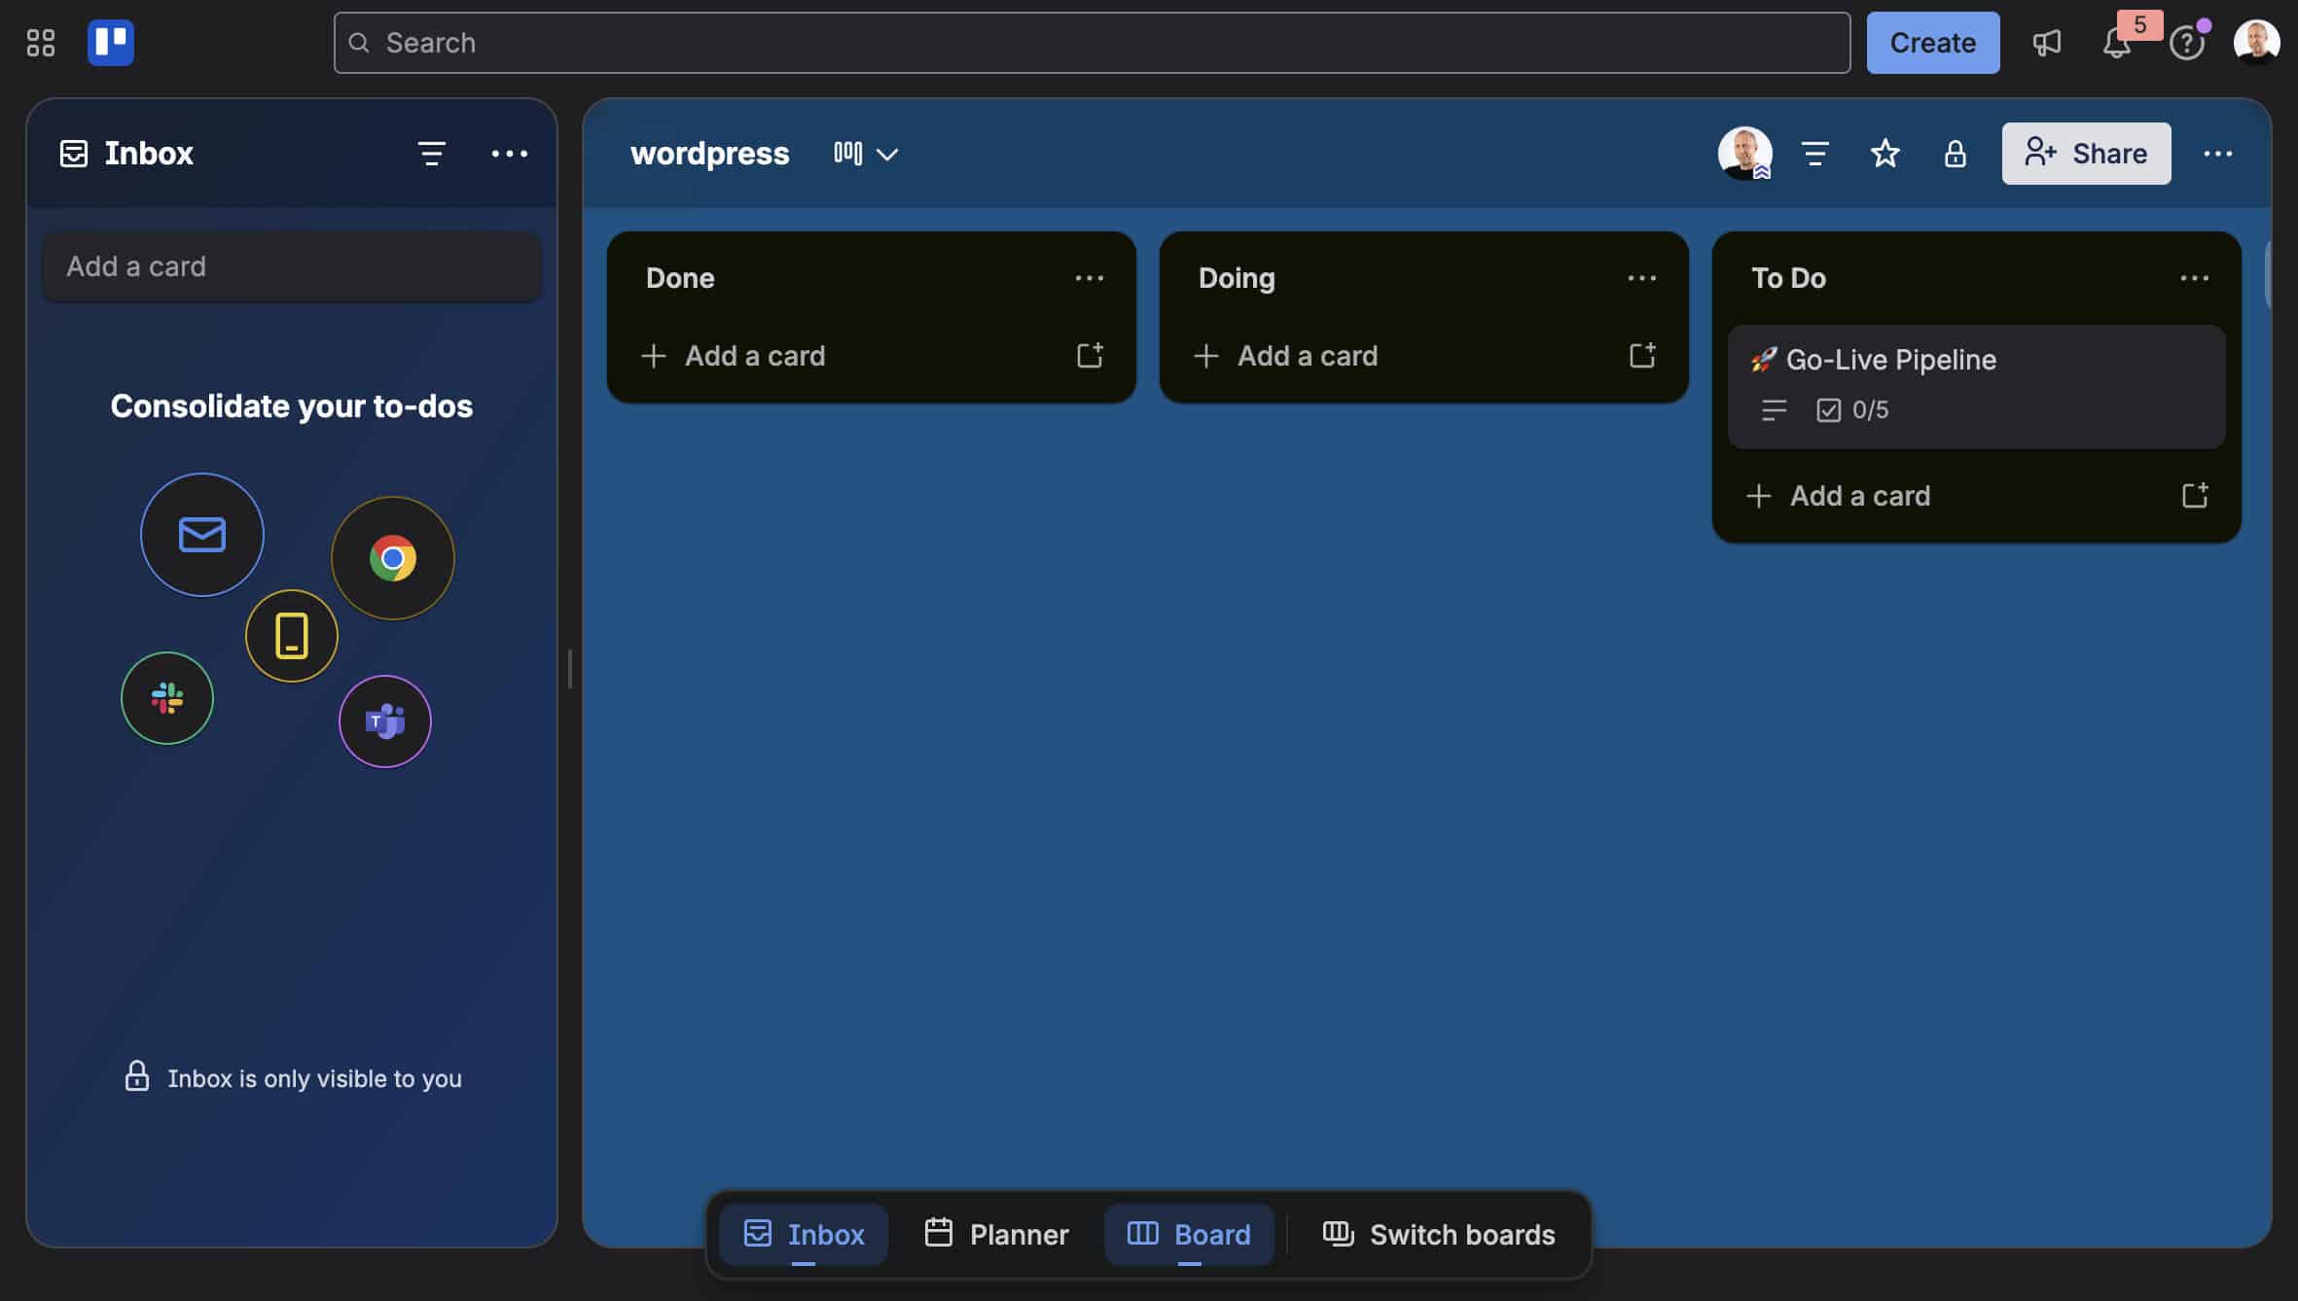Create card from template in Done list

[1091, 356]
